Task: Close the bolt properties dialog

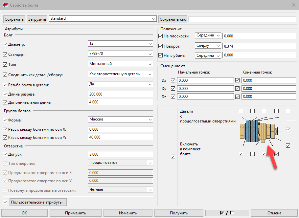Action: pyautogui.click(x=293, y=5)
